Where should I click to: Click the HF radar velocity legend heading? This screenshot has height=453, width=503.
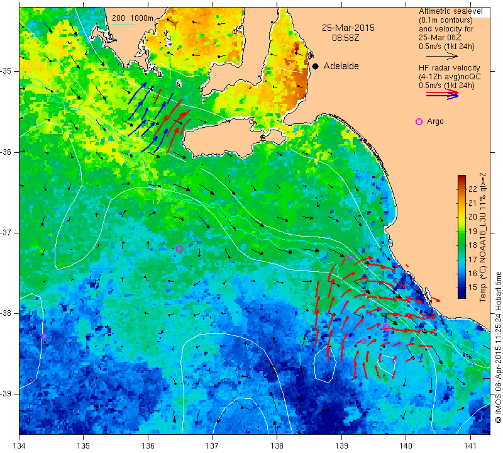click(449, 68)
